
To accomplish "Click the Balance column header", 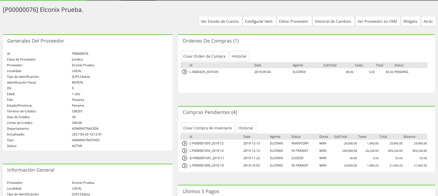I will (x=409, y=137).
